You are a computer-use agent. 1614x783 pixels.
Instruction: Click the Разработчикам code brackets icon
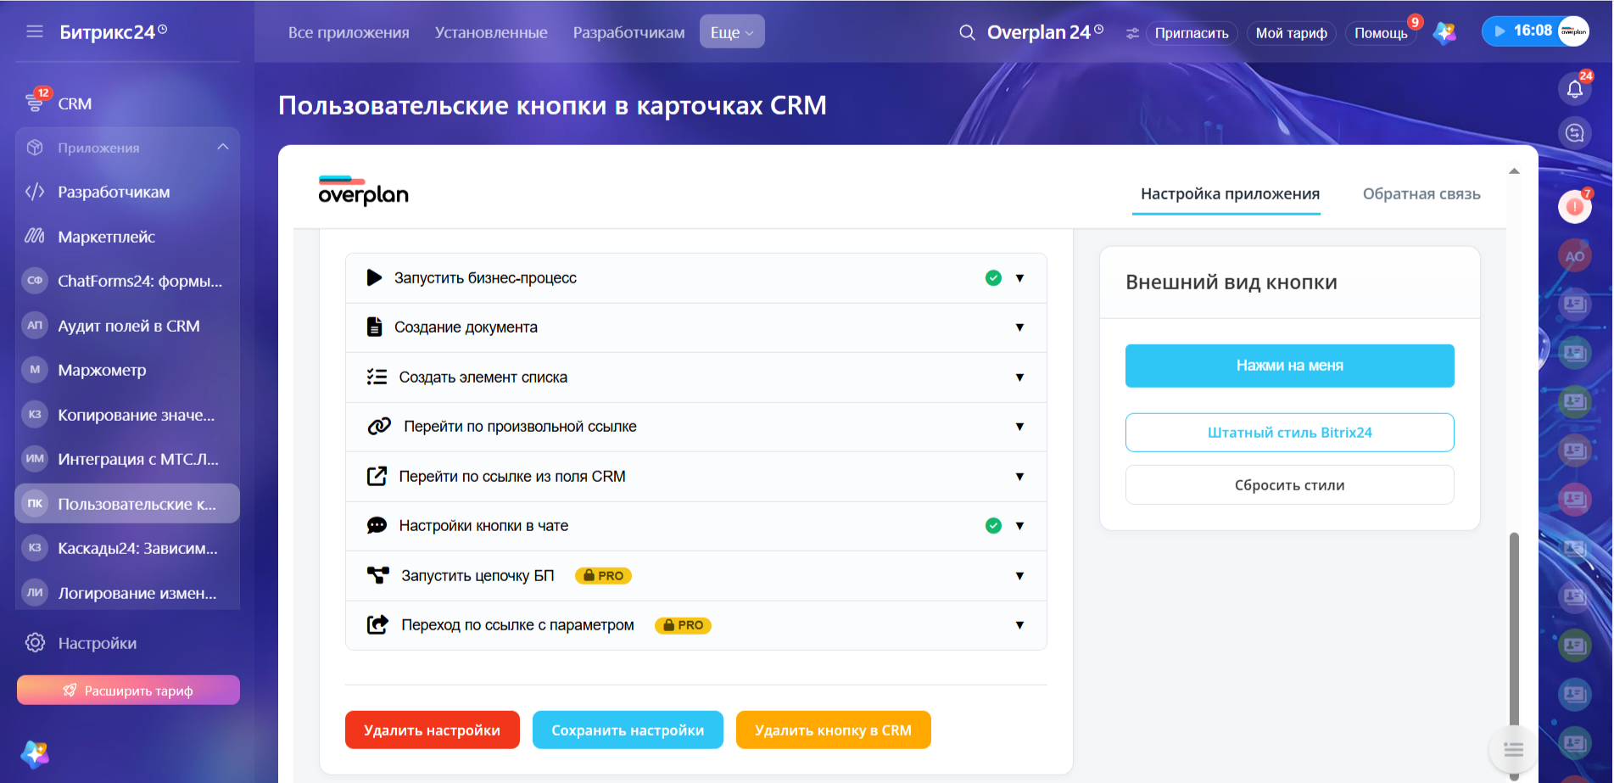35,192
